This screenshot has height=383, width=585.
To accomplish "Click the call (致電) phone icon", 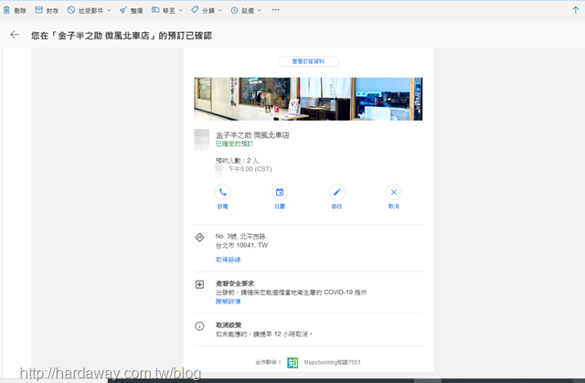I will pyautogui.click(x=223, y=192).
